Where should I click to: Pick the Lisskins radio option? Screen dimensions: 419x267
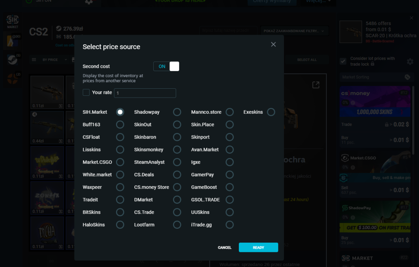[x=120, y=150]
